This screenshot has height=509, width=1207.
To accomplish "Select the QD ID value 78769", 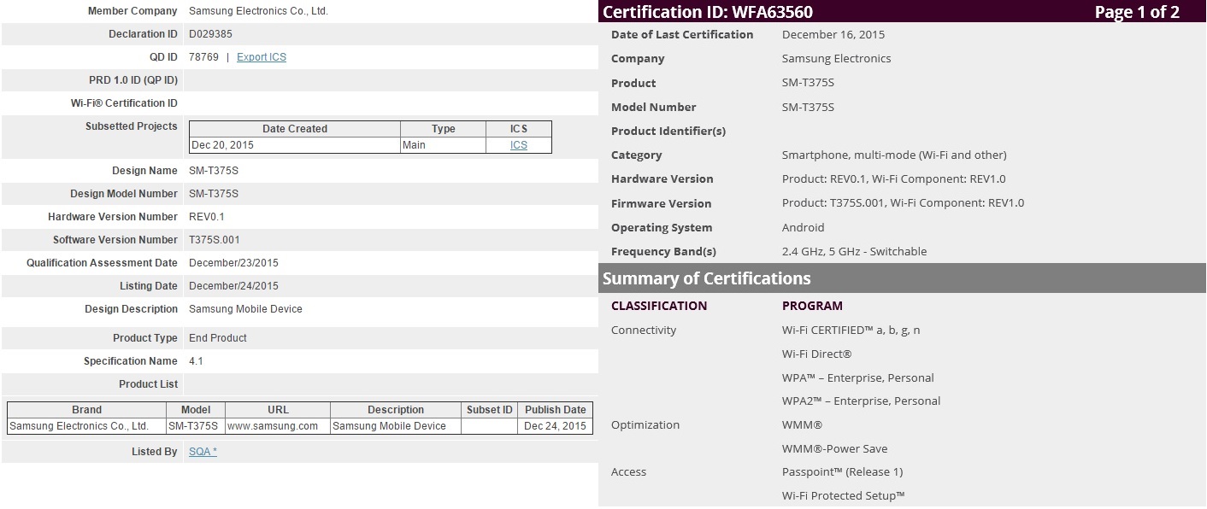I will [204, 57].
